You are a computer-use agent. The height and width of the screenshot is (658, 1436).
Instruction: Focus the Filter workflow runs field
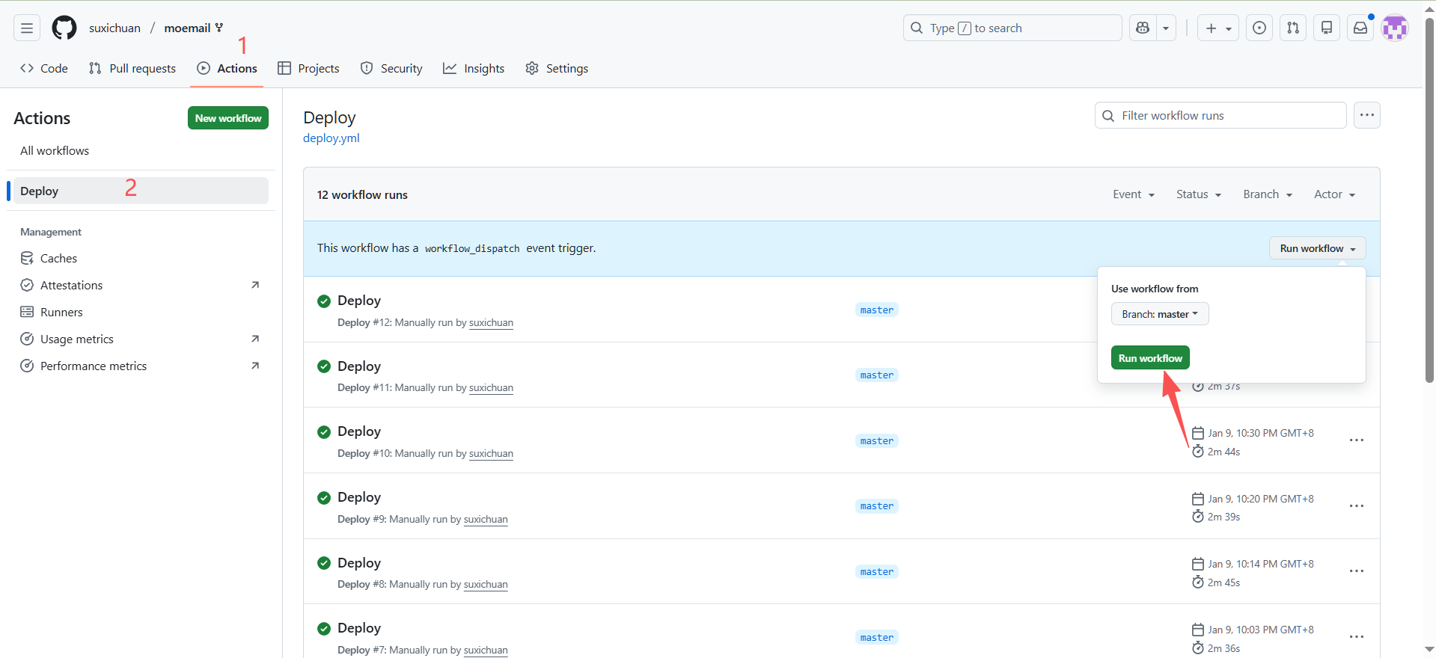(x=1227, y=115)
